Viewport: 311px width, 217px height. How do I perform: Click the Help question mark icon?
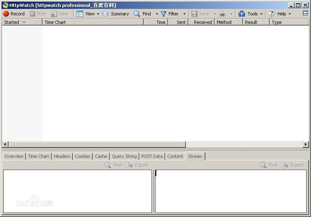pyautogui.click(x=272, y=14)
